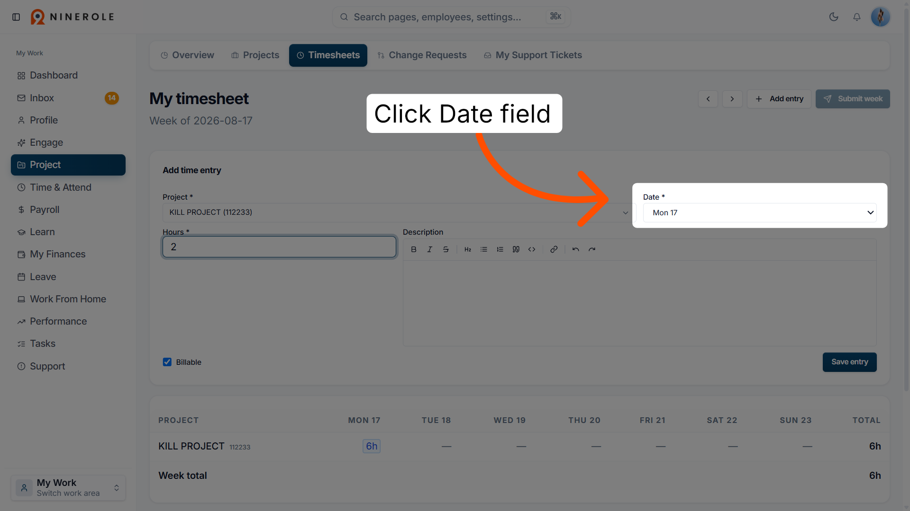Apply bold formatting in Description

tap(414, 249)
